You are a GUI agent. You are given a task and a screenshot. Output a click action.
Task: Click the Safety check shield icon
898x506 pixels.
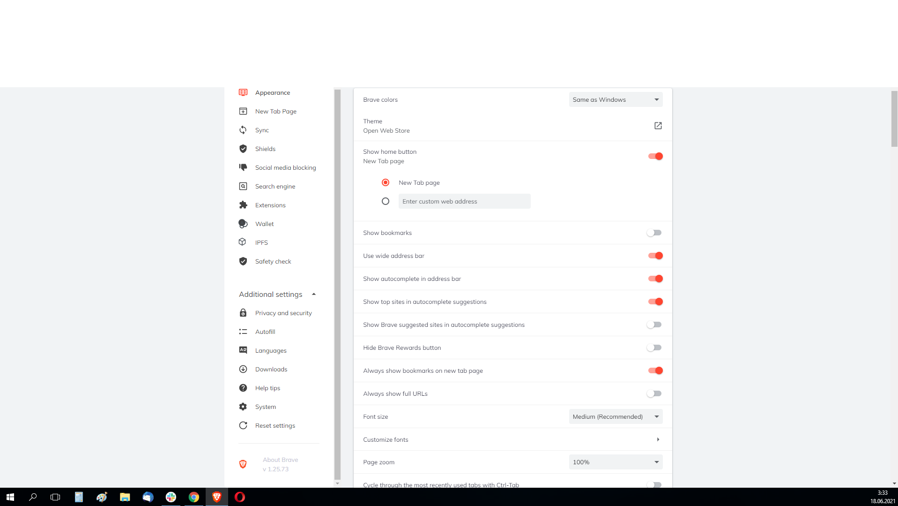[x=243, y=261]
